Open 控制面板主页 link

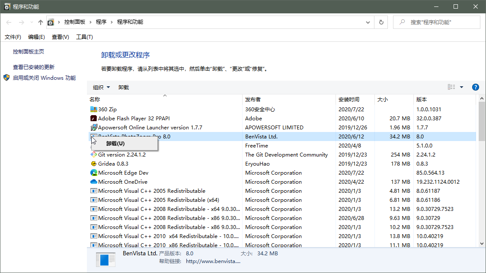(28, 52)
